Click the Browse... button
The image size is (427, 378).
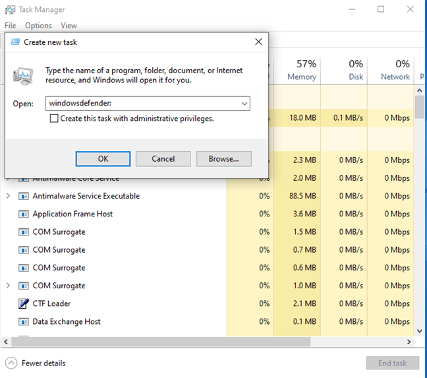coord(224,159)
